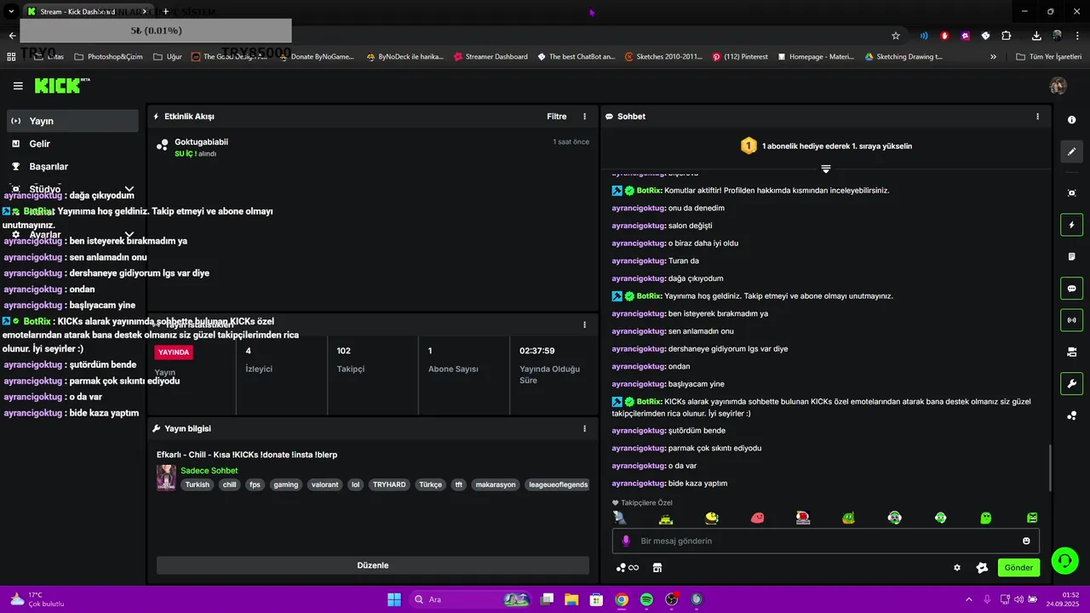
Task: Open the green headset support bubble
Action: (x=1064, y=560)
